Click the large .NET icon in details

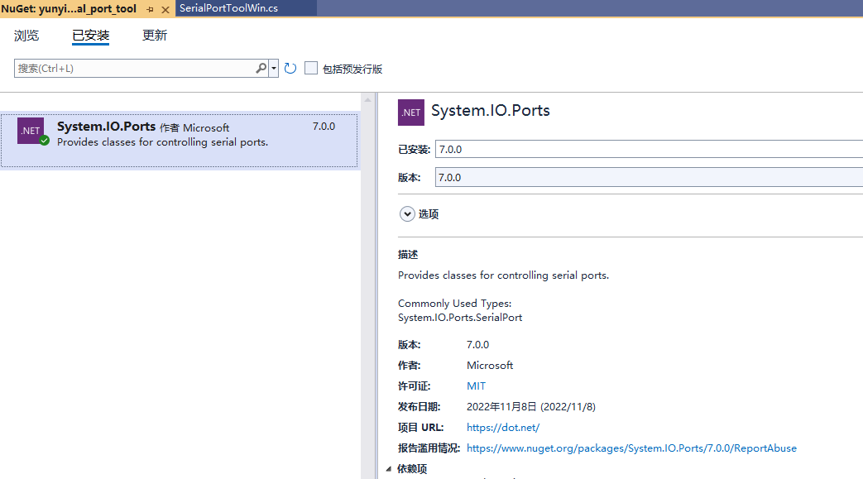tap(411, 112)
